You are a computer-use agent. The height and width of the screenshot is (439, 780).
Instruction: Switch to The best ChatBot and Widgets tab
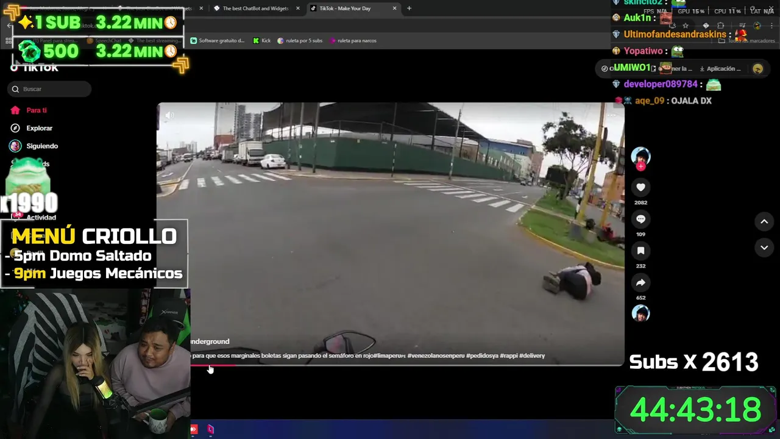(x=256, y=9)
